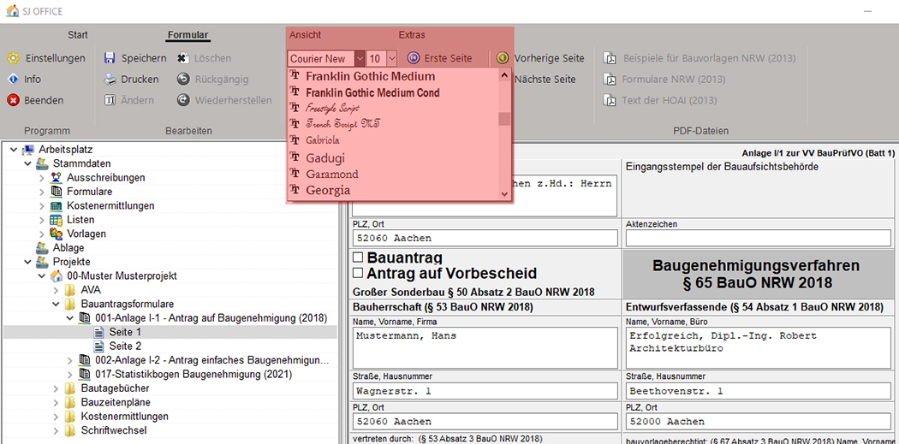899x444 pixels.
Task: Expand the Ausschreibungen tree node
Action: [x=41, y=178]
